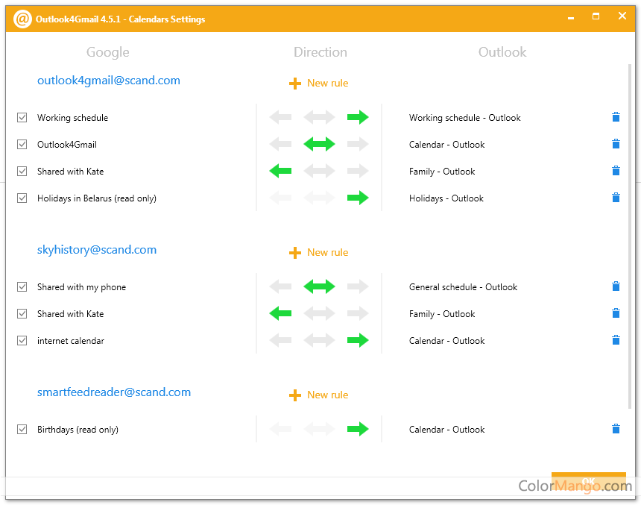Choose right arrow for Shared with my phone
Screen dimensions: 641x505
click(x=358, y=286)
